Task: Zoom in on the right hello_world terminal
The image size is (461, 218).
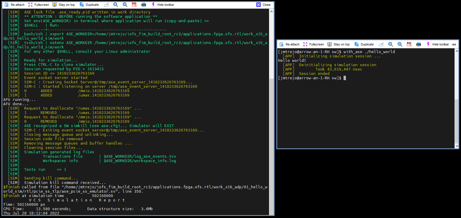Action: tap(391, 44)
